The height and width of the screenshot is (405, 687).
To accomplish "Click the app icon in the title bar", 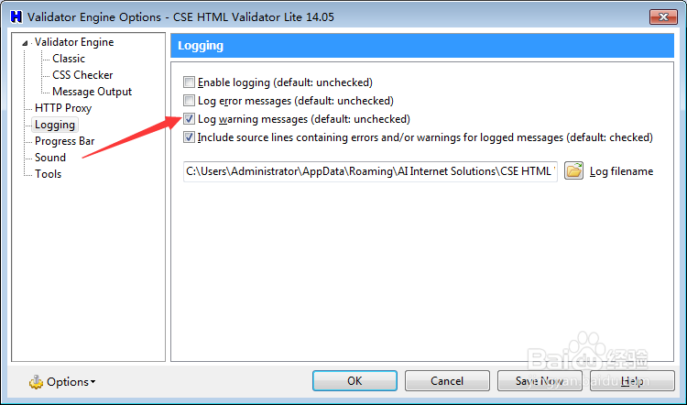I will [15, 16].
